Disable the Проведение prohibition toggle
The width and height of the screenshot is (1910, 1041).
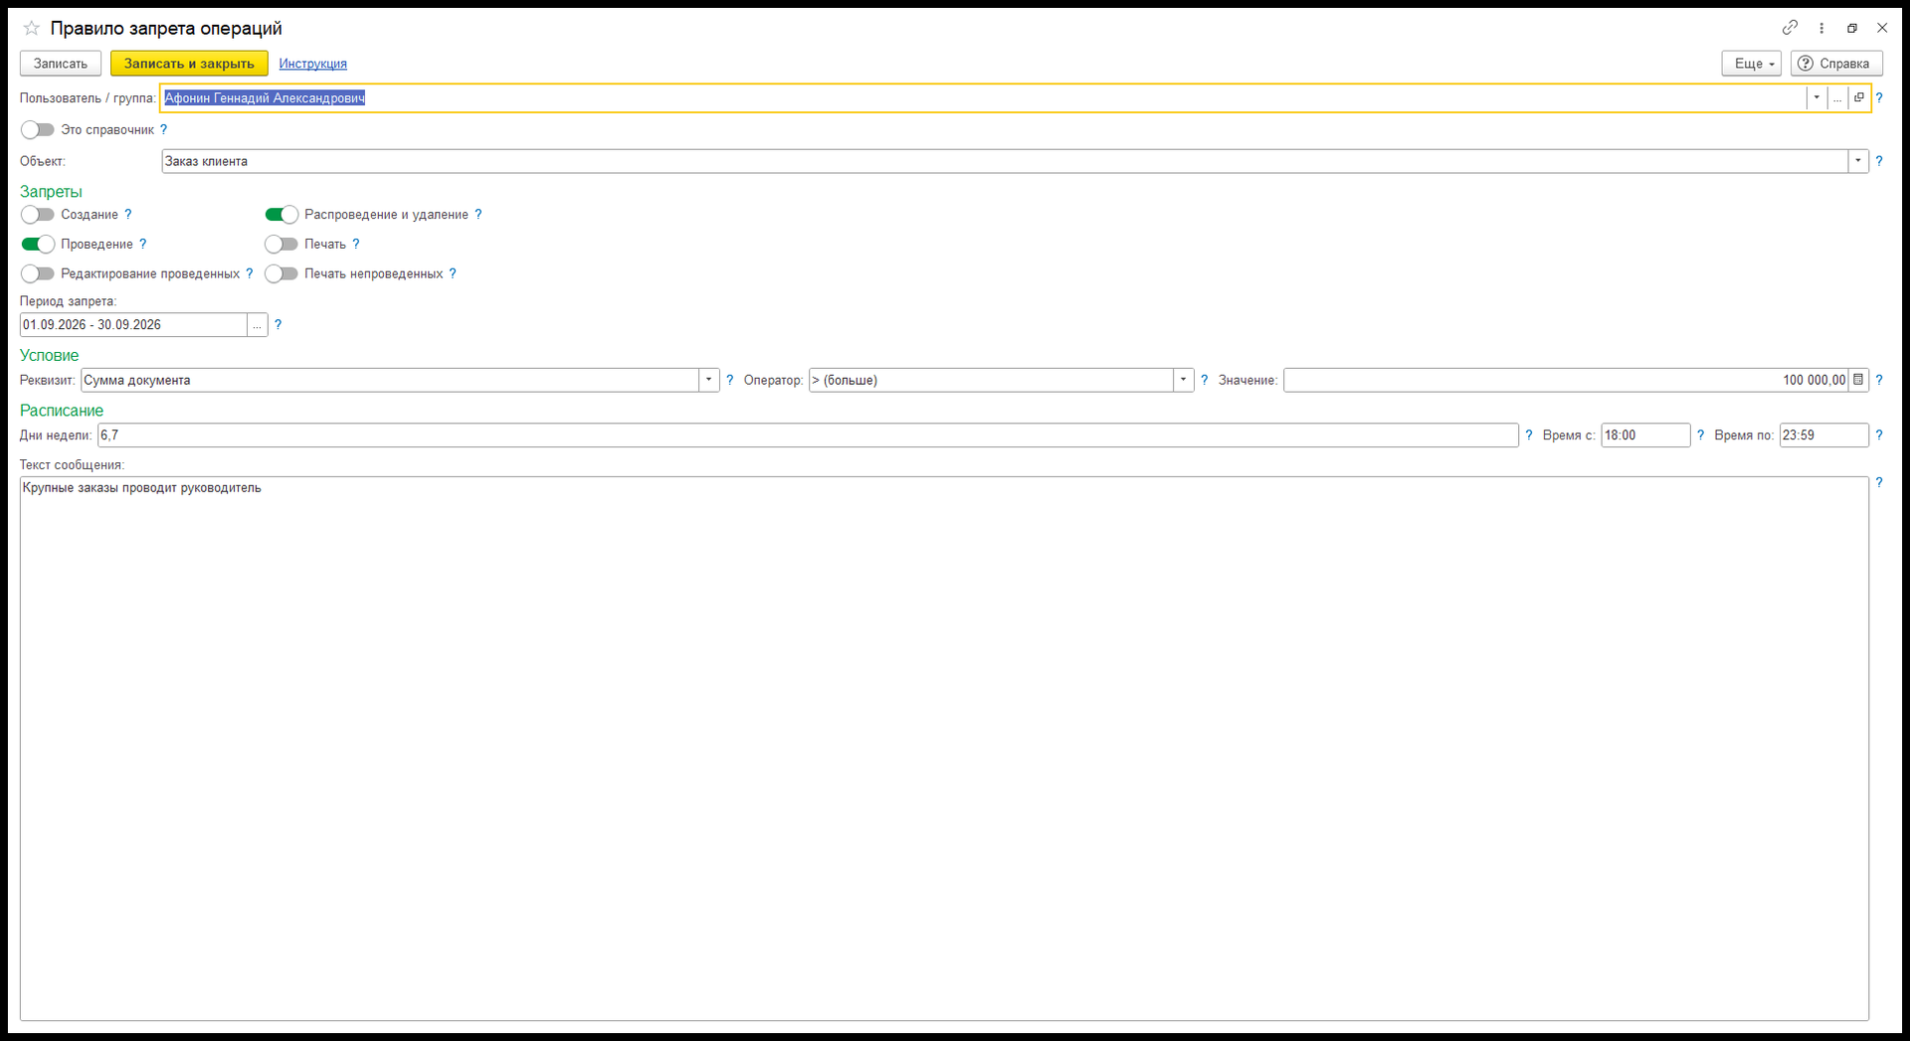click(x=38, y=245)
